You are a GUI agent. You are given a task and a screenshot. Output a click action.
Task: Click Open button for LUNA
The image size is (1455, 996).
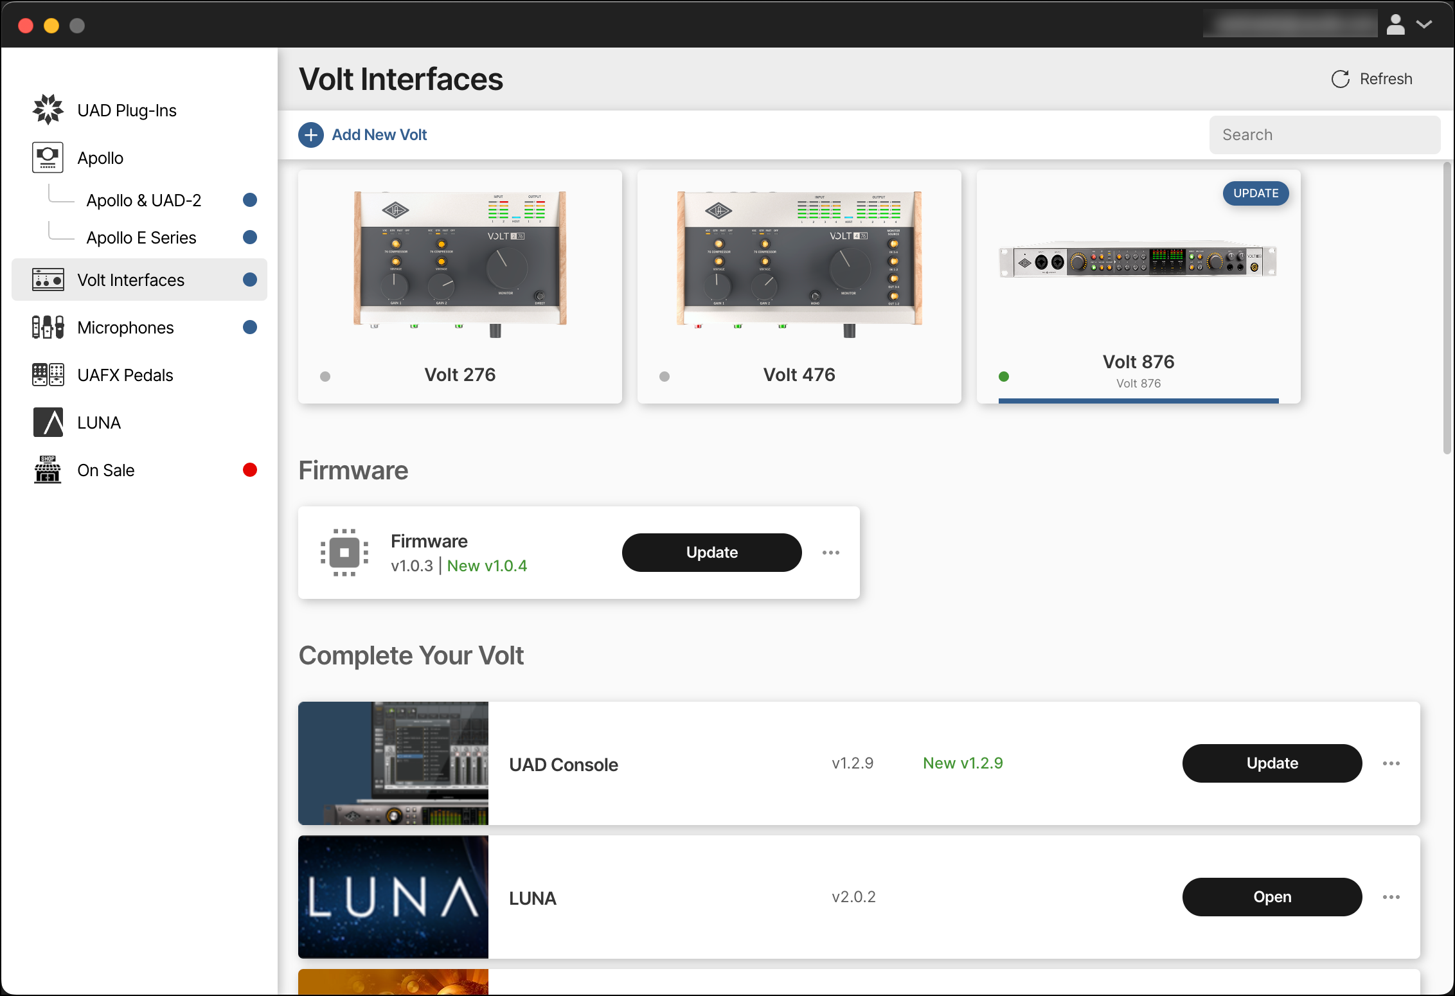(1271, 897)
